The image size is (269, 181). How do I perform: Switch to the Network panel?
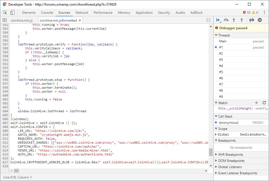click(x=82, y=13)
